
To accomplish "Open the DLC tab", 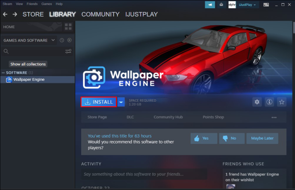I will (x=130, y=117).
